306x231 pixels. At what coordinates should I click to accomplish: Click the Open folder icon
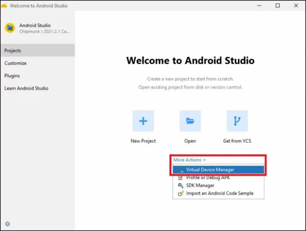(x=190, y=121)
